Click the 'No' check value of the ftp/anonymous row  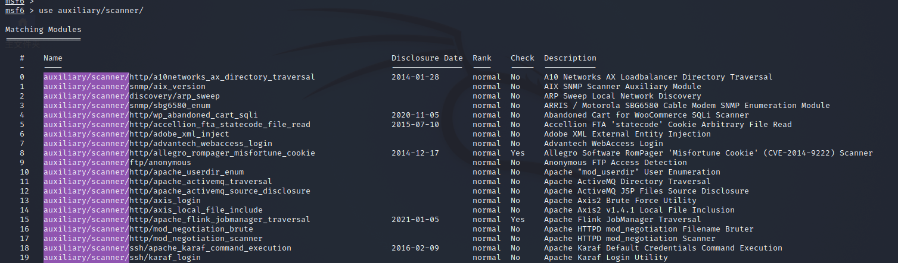click(515, 163)
